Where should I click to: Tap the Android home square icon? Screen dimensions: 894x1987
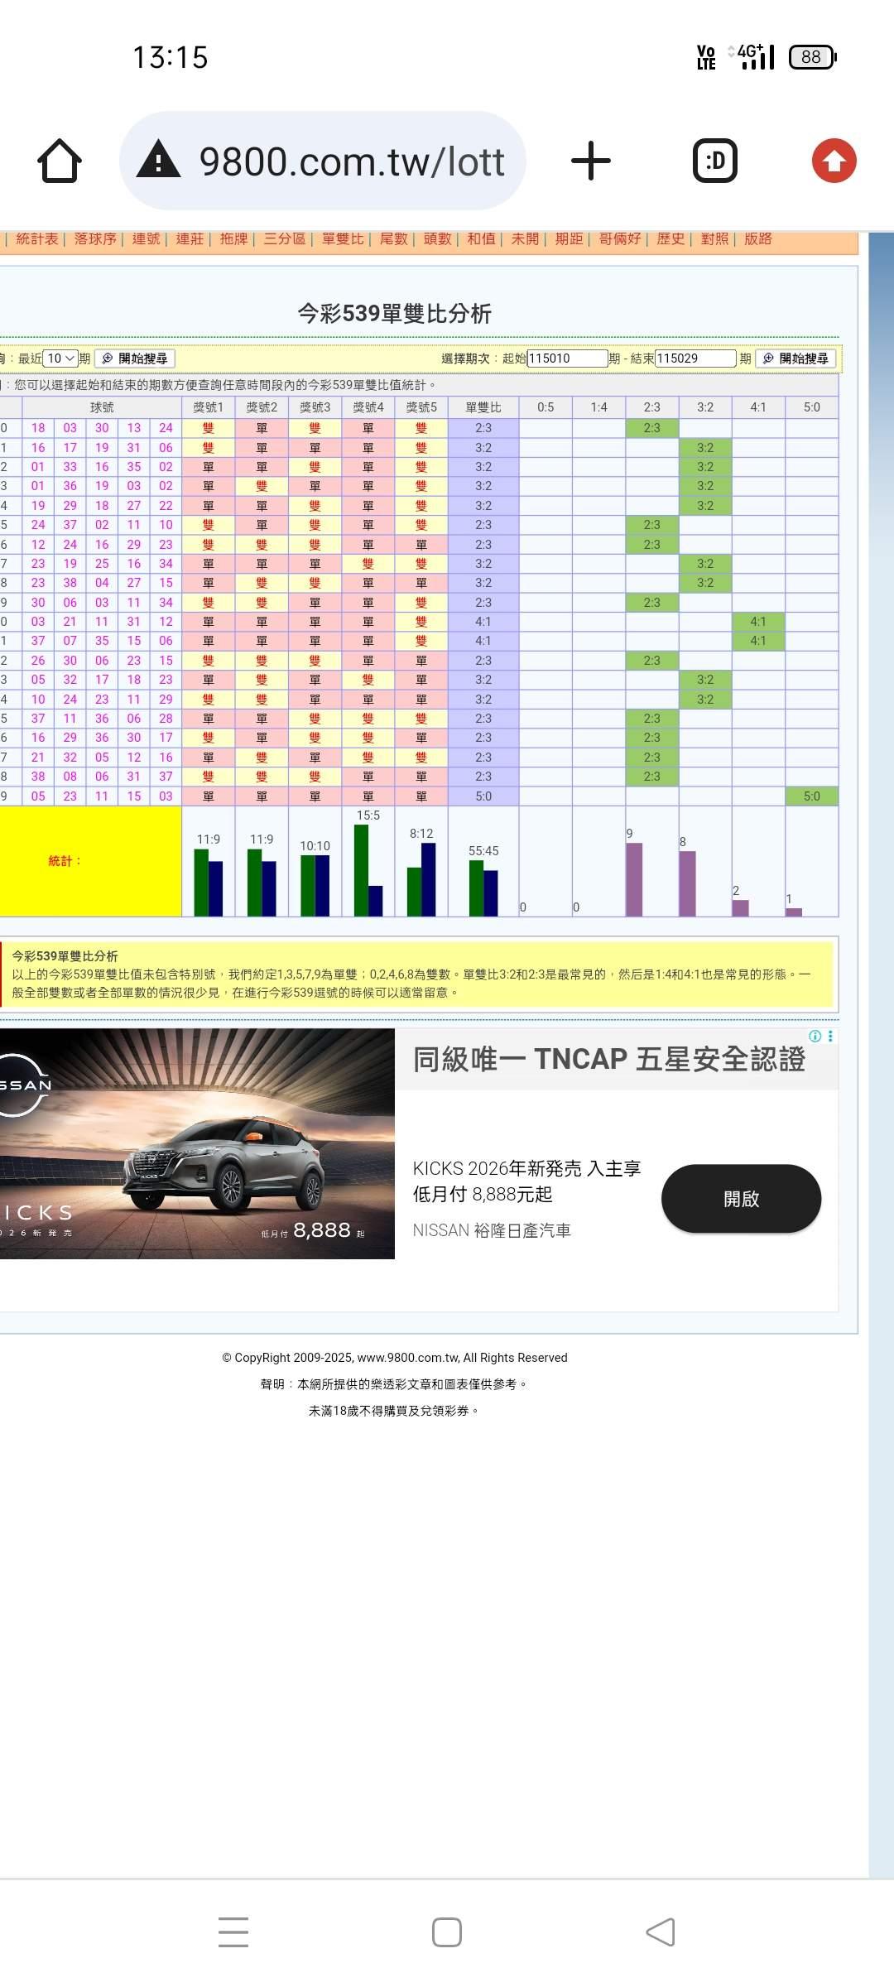tap(447, 1932)
